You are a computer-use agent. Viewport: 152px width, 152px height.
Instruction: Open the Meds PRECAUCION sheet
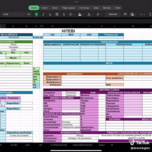(x=82, y=145)
